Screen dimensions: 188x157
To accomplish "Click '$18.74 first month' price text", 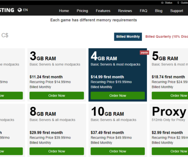I will (x=168, y=77).
